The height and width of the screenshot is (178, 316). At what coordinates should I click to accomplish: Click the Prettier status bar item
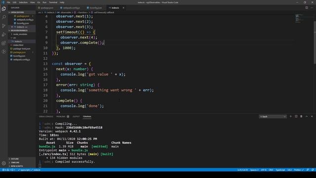[x=299, y=170]
